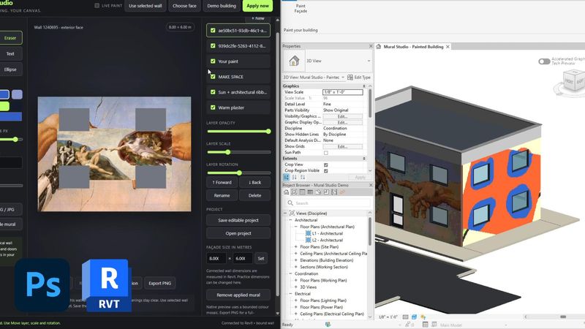Expand Floor Plans (Lighting Plan) node
This screenshot has height=329, width=585.
point(296,300)
